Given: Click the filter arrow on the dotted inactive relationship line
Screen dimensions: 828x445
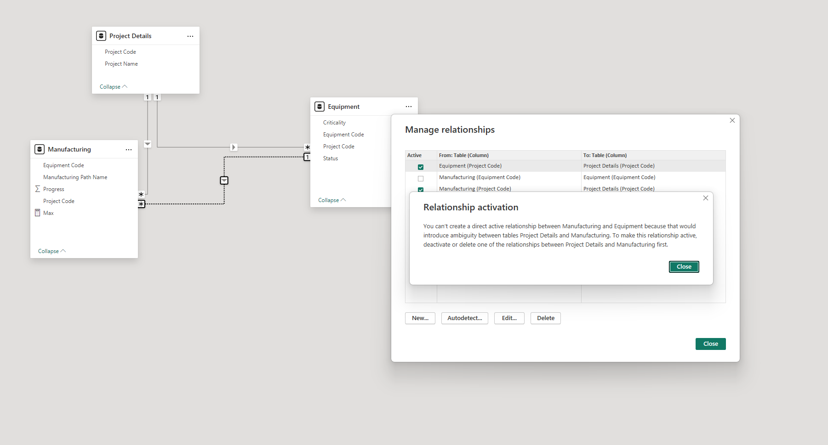Looking at the screenshot, I should 224,180.
